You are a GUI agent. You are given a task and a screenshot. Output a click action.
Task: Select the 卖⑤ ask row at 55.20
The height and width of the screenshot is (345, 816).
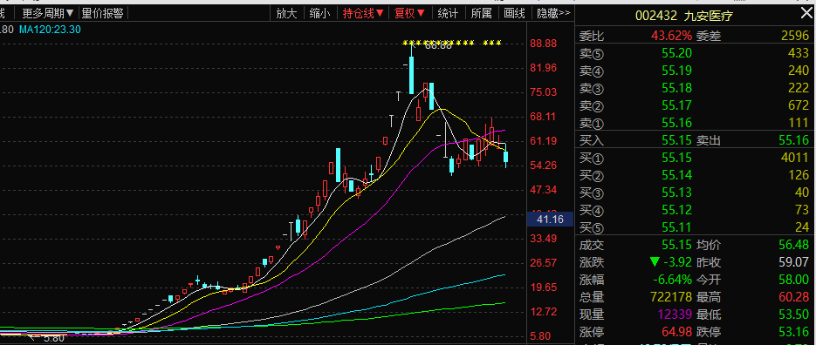click(695, 53)
